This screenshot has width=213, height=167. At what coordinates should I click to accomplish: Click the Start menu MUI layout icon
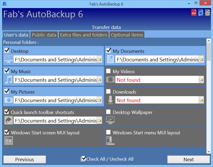coord(110,141)
